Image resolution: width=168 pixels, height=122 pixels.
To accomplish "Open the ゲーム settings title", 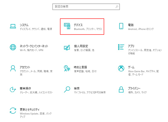I will (x=131, y=67).
